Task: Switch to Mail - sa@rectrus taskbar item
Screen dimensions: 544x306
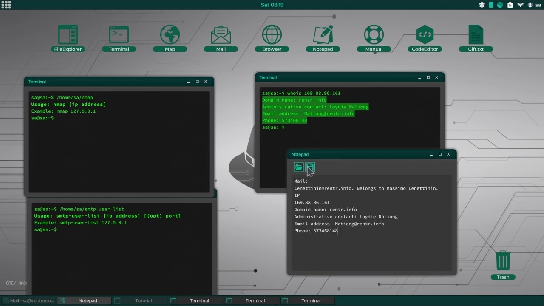Action: (28, 300)
